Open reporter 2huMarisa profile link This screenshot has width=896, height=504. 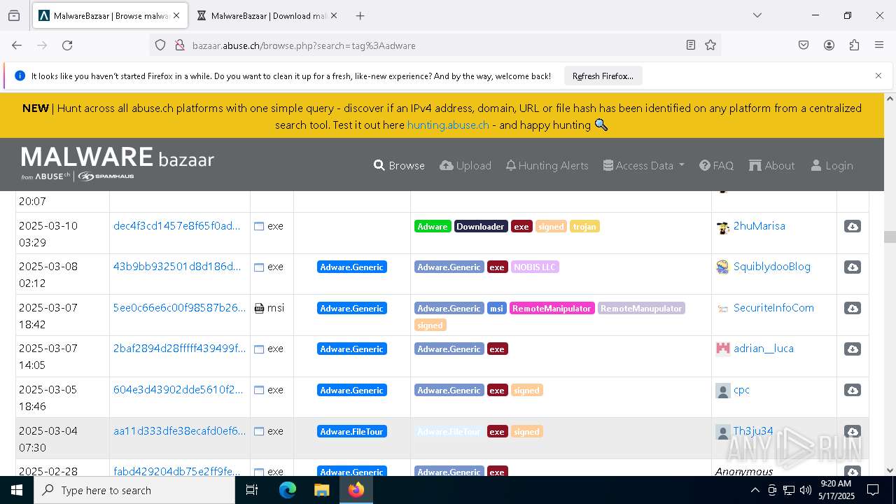(759, 226)
